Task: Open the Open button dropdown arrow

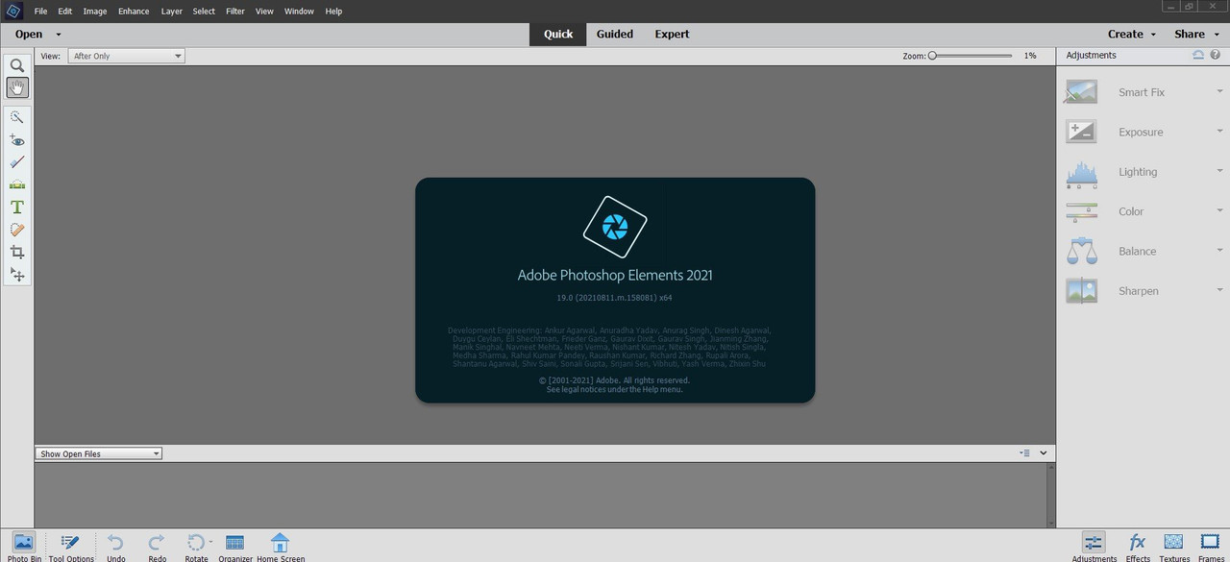Action: 59,35
